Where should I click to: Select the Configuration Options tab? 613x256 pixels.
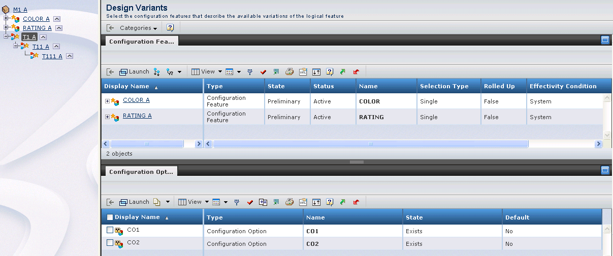coord(142,172)
